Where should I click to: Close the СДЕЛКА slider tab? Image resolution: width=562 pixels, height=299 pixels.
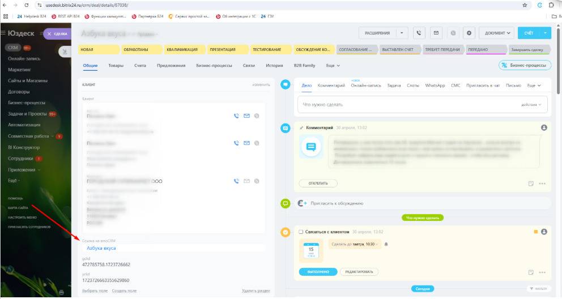49,33
